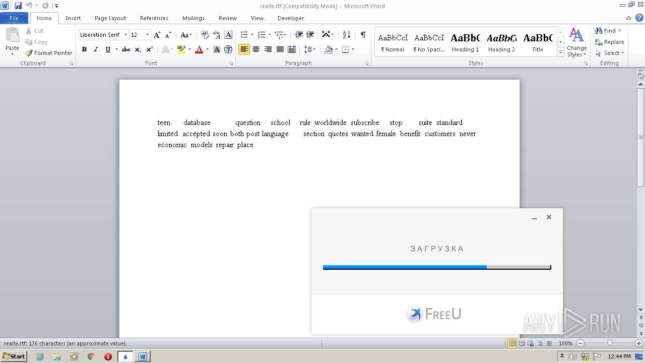The image size is (645, 363).
Task: Switch to the Review tab
Action: pyautogui.click(x=228, y=18)
